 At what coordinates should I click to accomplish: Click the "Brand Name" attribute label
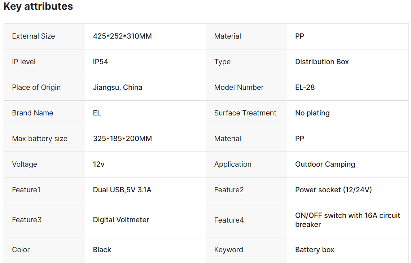(32, 113)
